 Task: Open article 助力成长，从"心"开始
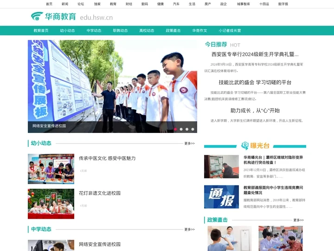click(255, 111)
